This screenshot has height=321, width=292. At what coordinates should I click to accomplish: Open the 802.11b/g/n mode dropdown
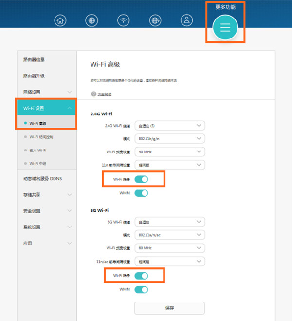coord(170,139)
